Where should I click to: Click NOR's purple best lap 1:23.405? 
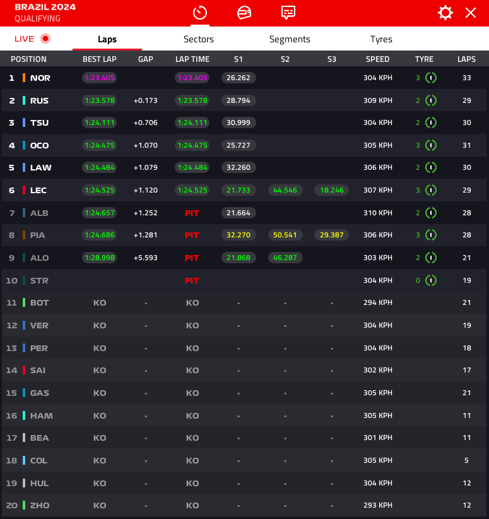tap(100, 78)
